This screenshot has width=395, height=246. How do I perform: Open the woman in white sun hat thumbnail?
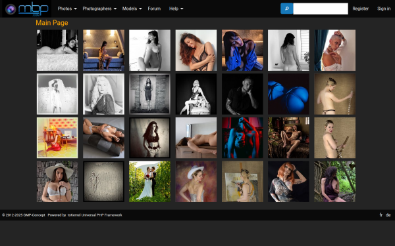coord(57,182)
